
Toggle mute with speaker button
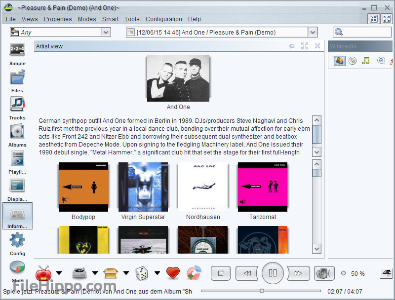coord(324,273)
